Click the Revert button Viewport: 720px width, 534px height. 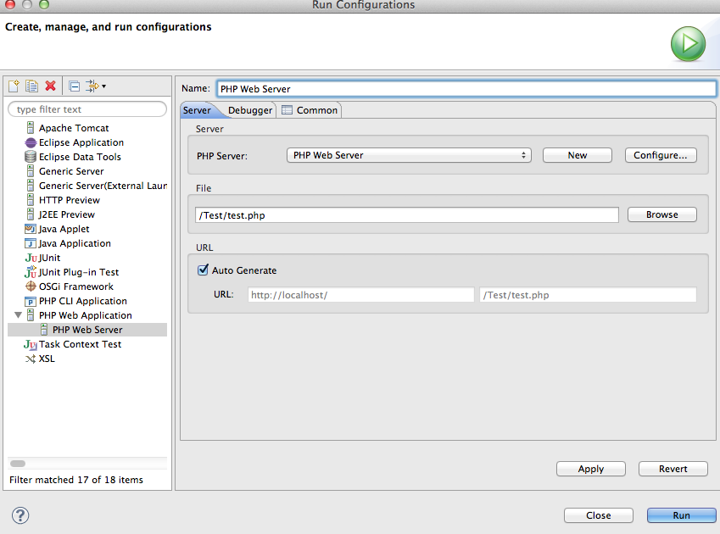coord(673,469)
